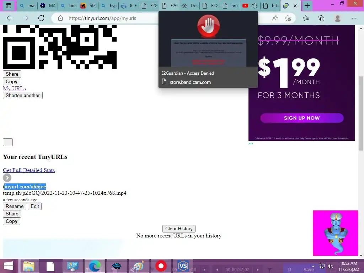Open the volume tray icon
The width and height of the screenshot is (364, 273).
331,266
